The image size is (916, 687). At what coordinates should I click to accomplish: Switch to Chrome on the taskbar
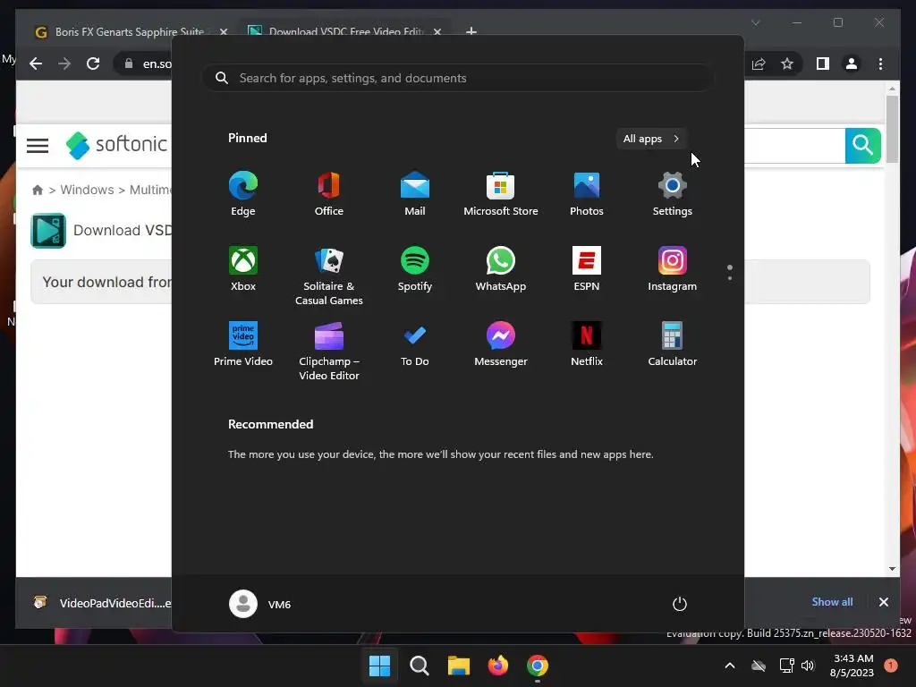click(538, 666)
